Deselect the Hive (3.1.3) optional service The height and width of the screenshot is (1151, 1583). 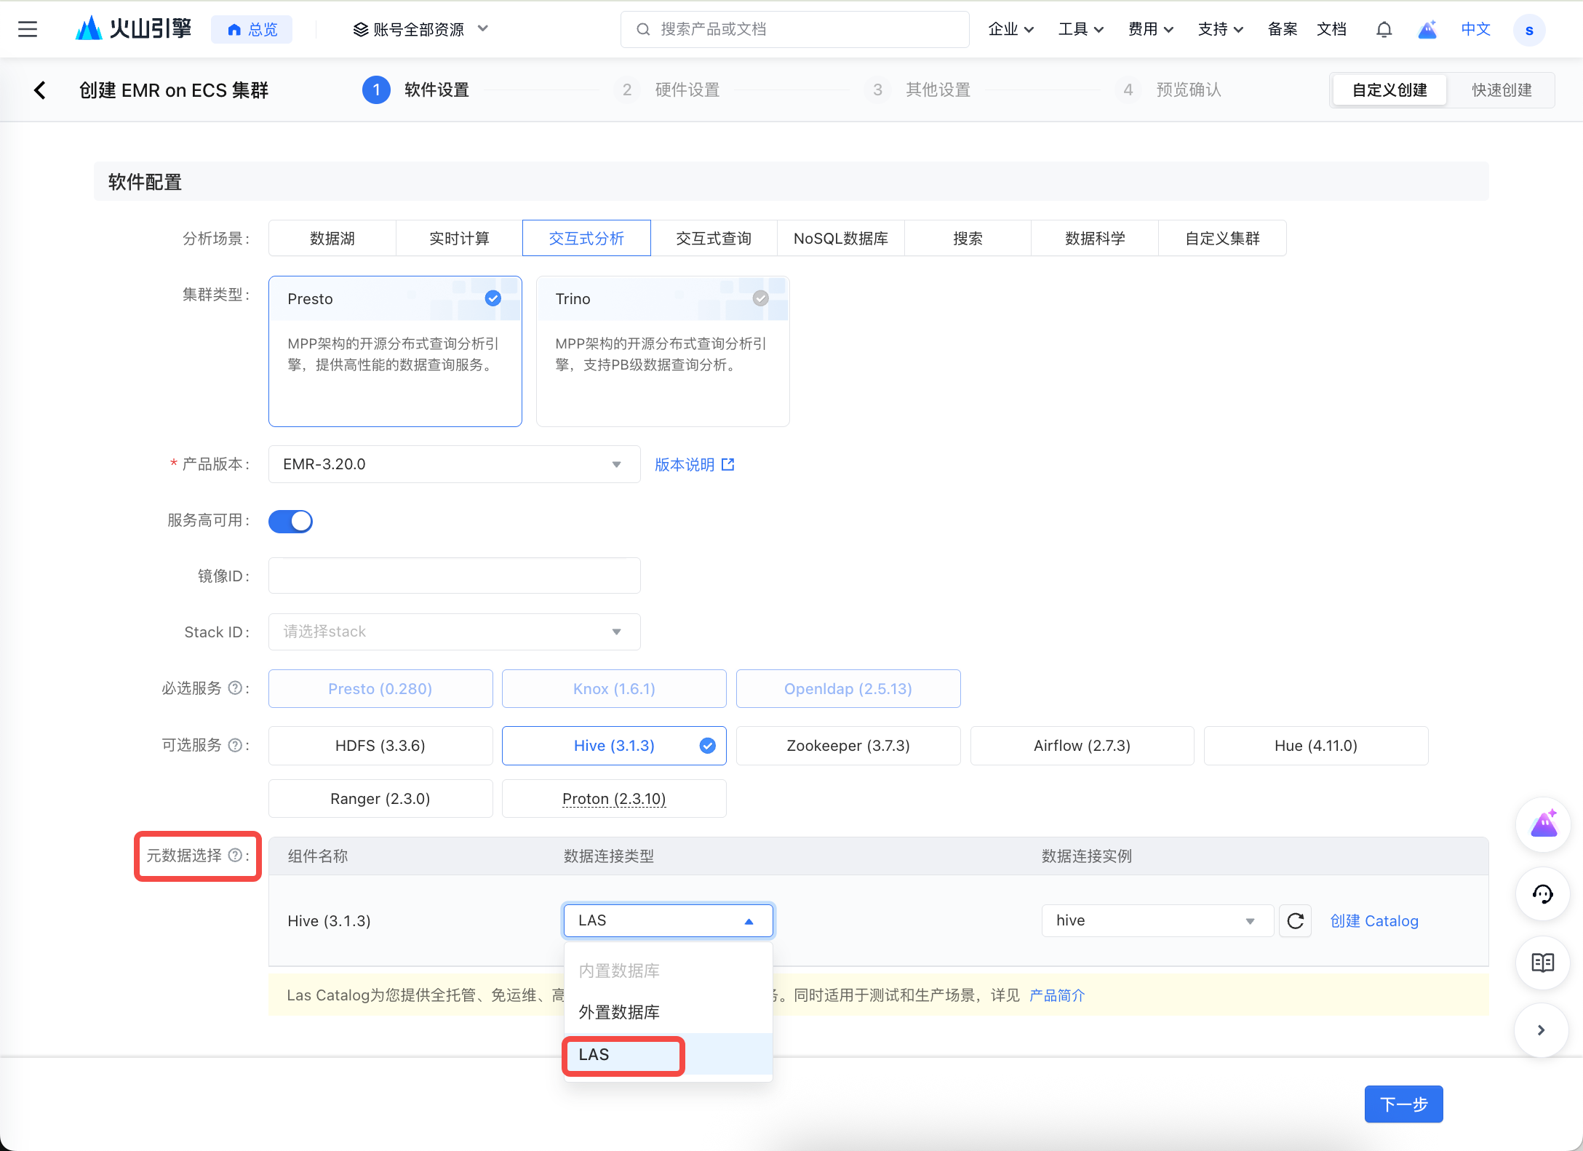[x=614, y=746]
